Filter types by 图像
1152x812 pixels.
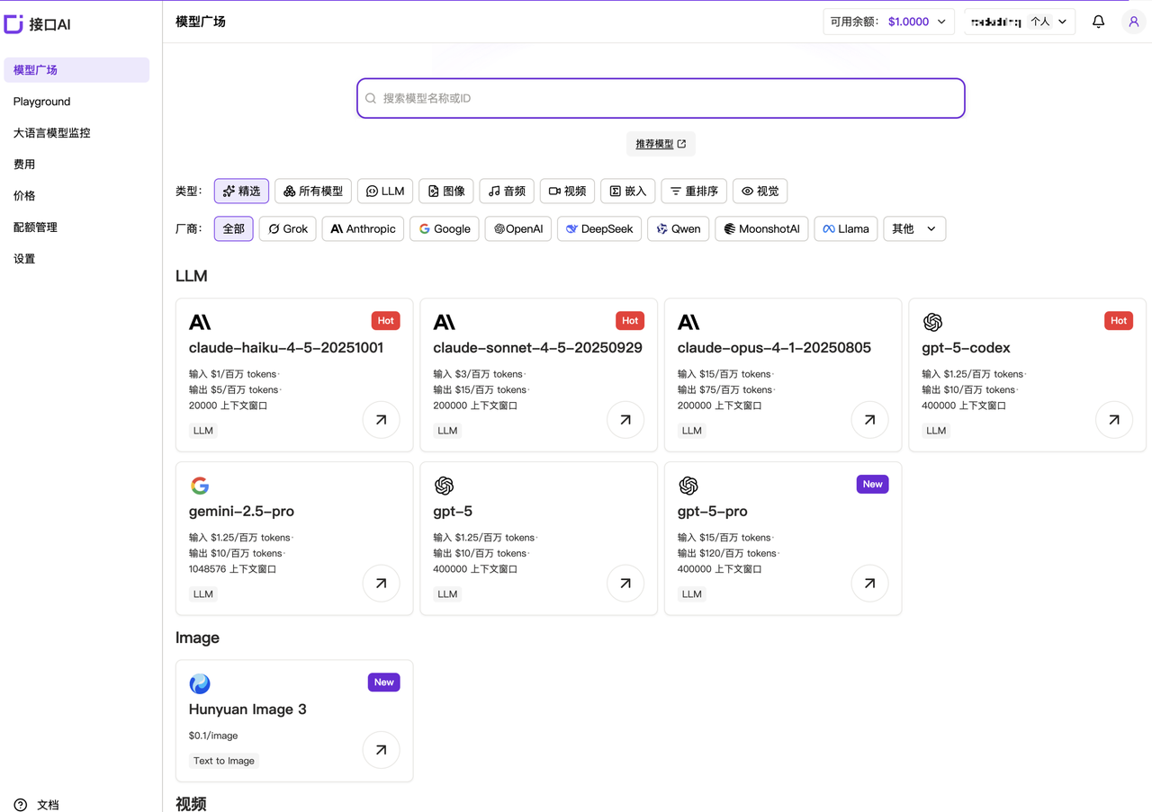(x=446, y=191)
